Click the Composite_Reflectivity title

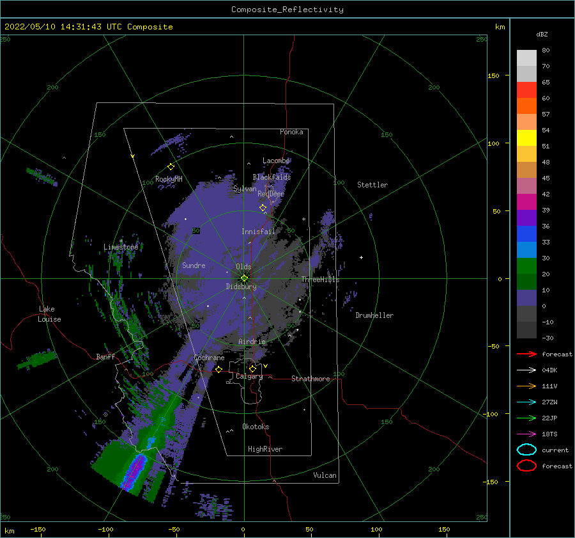287,10
